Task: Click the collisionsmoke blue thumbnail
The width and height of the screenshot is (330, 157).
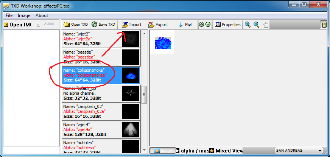Action: [x=131, y=75]
